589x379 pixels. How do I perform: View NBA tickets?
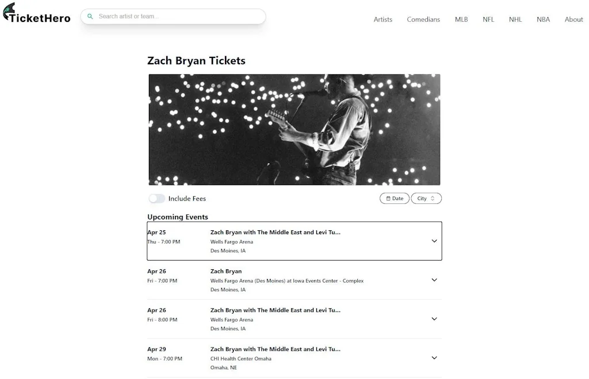coord(543,19)
